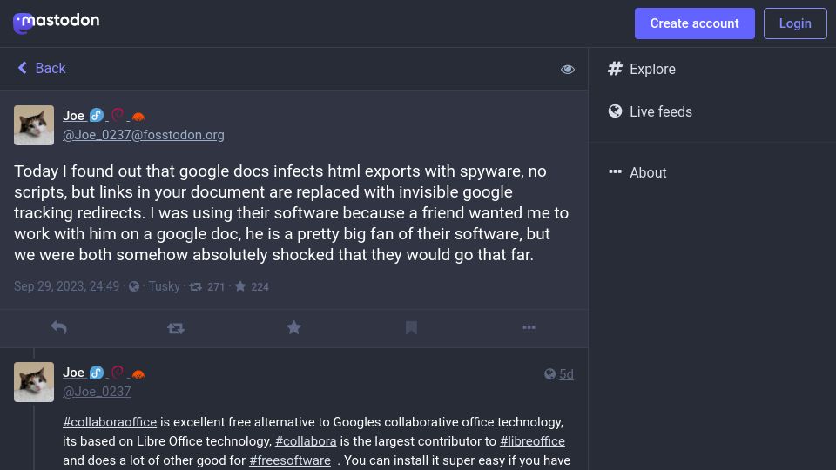Screen dimensions: 836x470
Task: Click the globe visibility icon beside Tusky
Action: click(134, 286)
